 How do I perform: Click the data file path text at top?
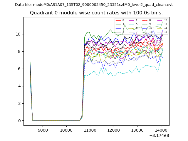tap(94, 5)
